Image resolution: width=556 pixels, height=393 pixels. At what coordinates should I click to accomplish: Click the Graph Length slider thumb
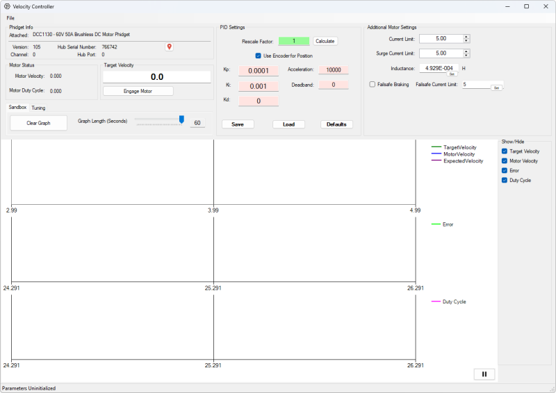tap(181, 120)
